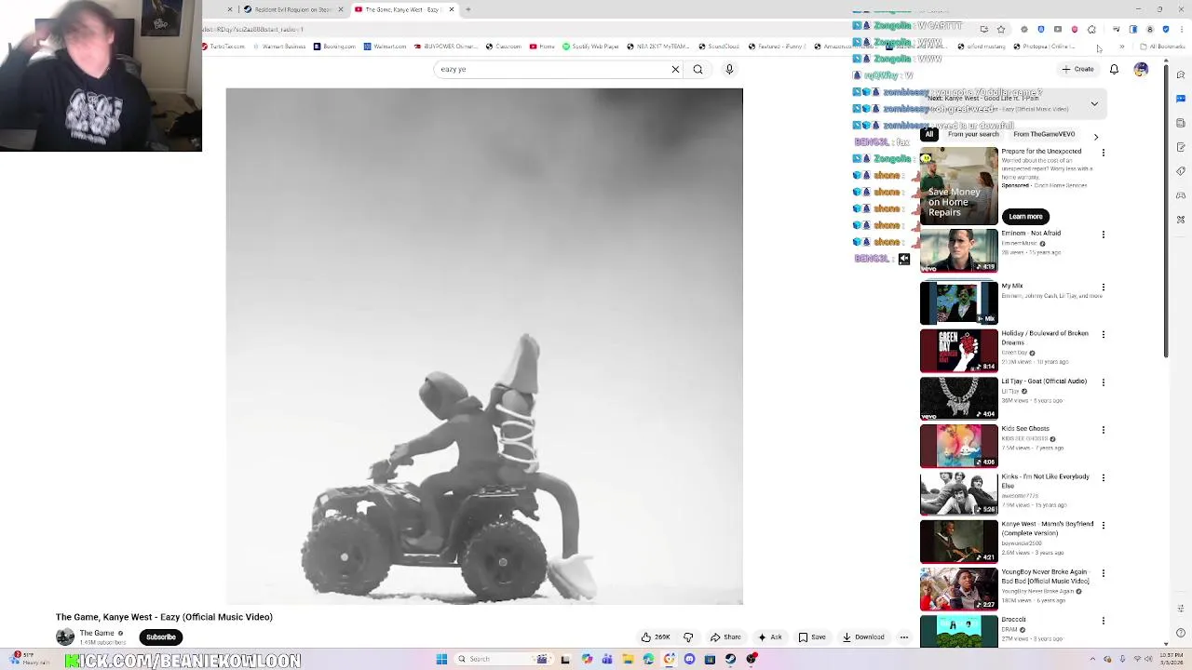Open Steam from the taskbar
The width and height of the screenshot is (1192, 670).
pyautogui.click(x=731, y=659)
